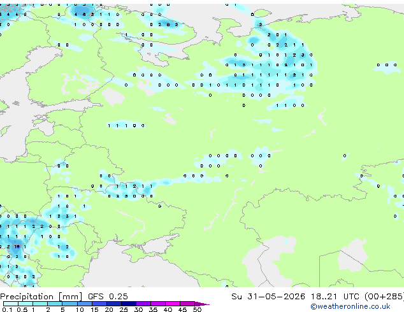404x312 pixels.
Task: Pick the 40–45 mm magenta legend swatch
Action: click(x=173, y=304)
